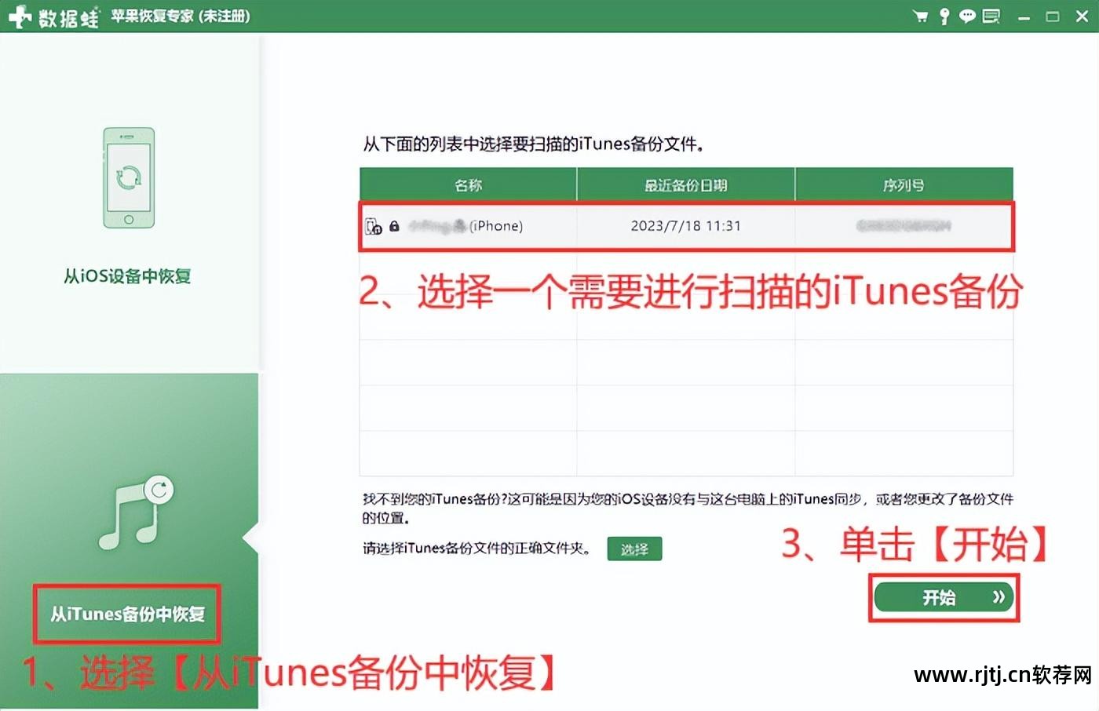The width and height of the screenshot is (1099, 711).
Task: Minimize the 苹果恢复专家 window
Action: 1024,16
